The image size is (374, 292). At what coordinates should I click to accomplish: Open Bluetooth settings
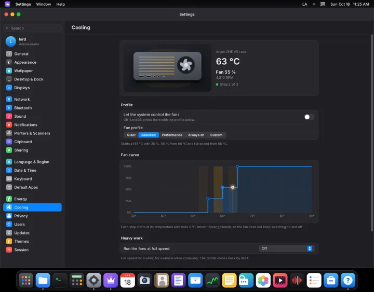coord(32,108)
